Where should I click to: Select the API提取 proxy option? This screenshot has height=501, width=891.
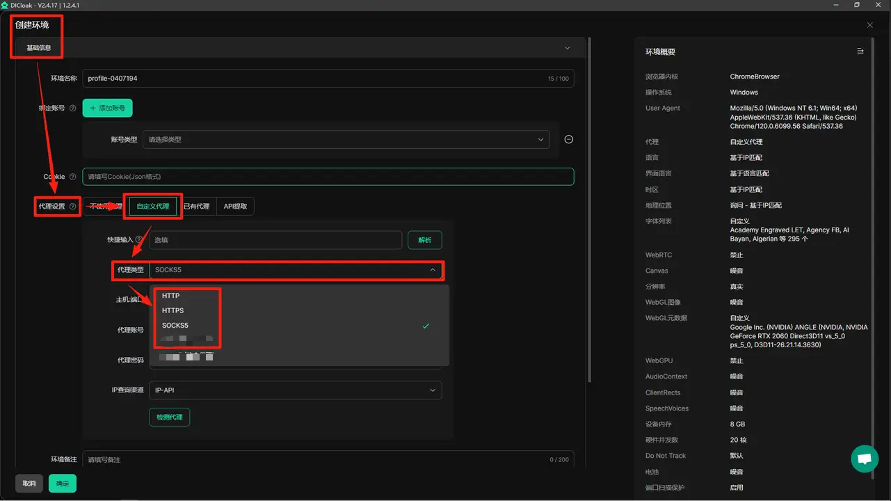pos(235,207)
